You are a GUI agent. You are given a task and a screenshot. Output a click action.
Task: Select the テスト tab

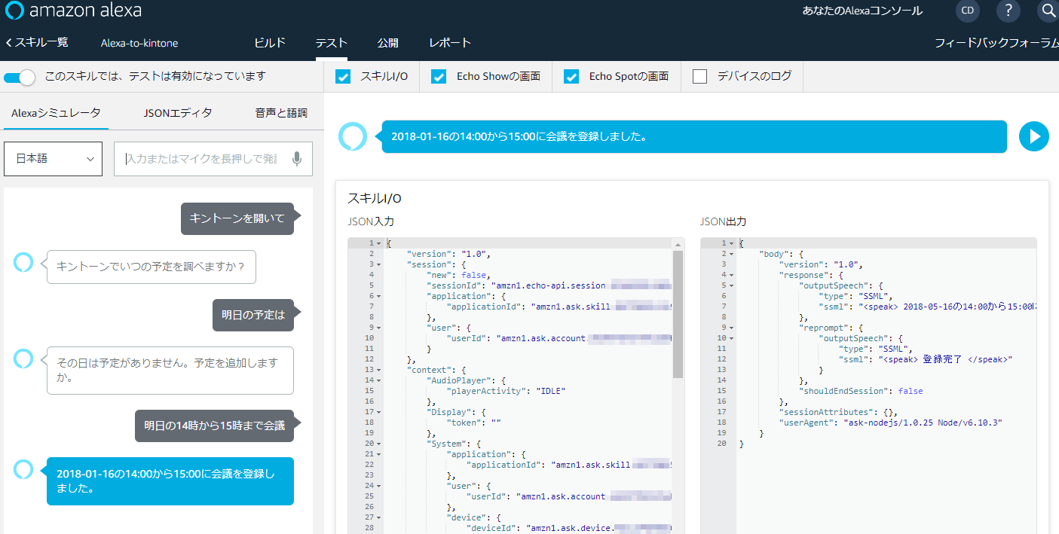click(x=331, y=43)
